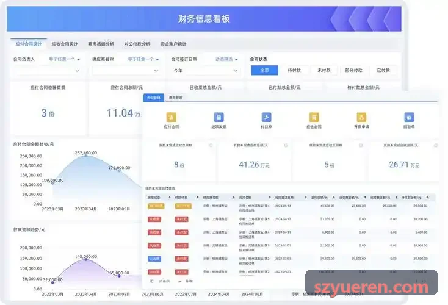Screen dimensions: 448x305
Task: Expand the 合同负责人 value dropdown
Action: click(47, 71)
